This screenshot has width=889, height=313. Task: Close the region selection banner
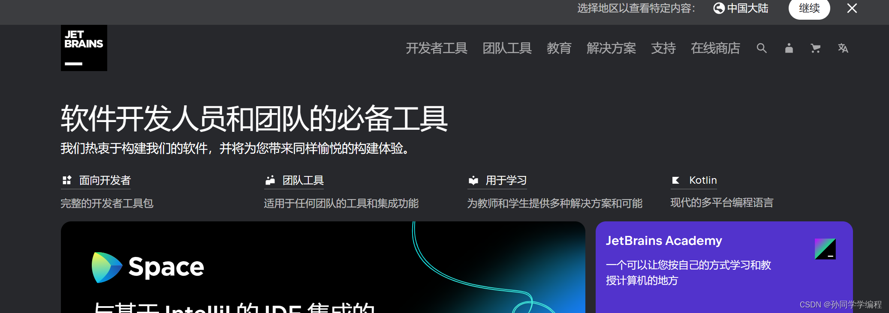tap(852, 8)
